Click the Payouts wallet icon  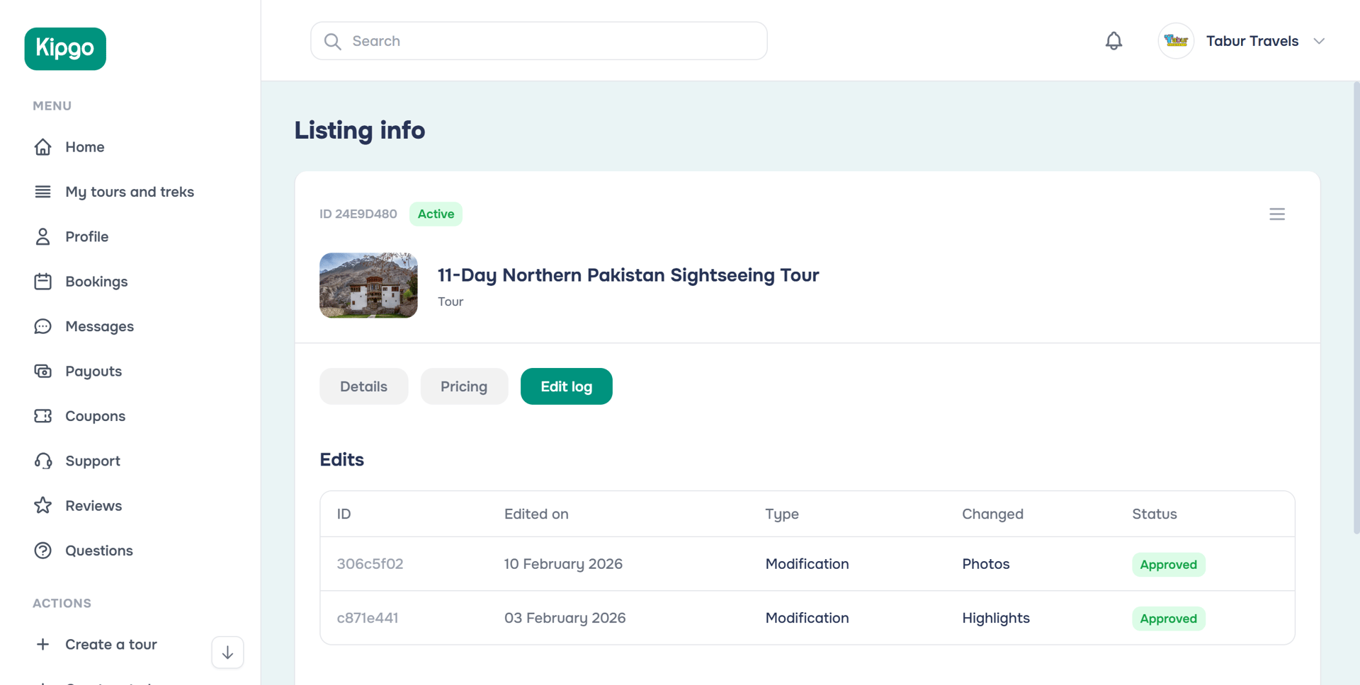point(42,372)
